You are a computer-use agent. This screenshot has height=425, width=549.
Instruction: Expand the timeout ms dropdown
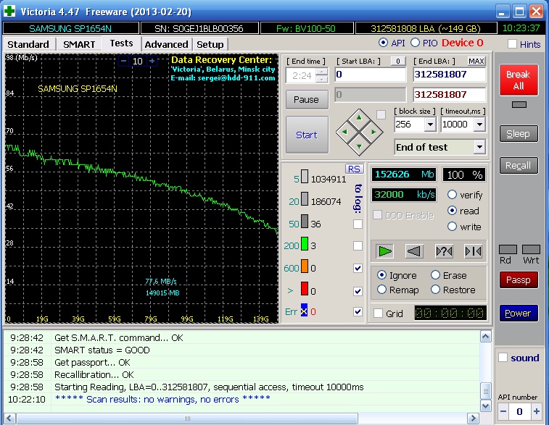click(479, 125)
